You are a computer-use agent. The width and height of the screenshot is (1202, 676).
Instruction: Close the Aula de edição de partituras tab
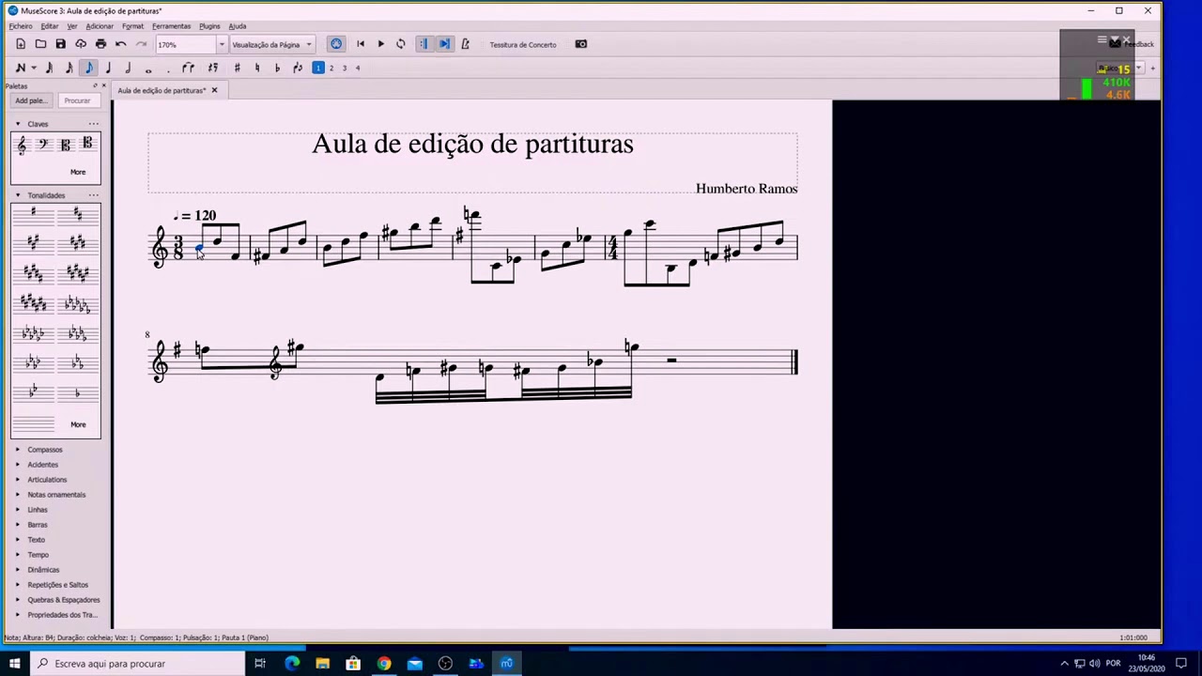(214, 90)
